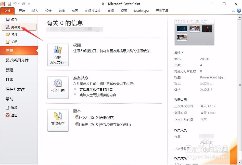242x165 pixels.
Task: Minimize the PowerPoint window
Action: pos(213,4)
